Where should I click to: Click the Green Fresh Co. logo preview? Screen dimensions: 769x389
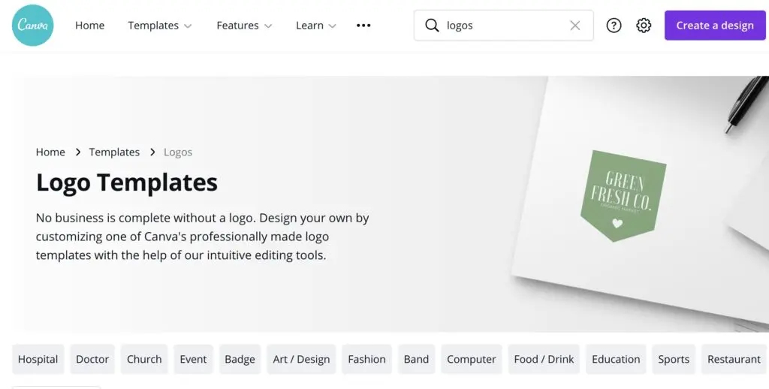623,196
